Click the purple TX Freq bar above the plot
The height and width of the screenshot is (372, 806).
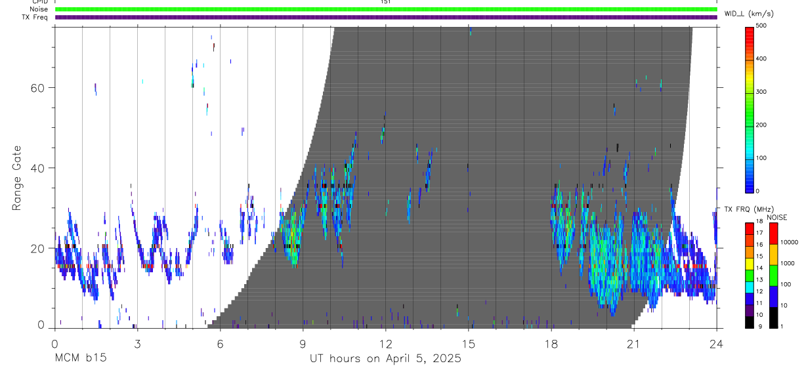tap(386, 17)
